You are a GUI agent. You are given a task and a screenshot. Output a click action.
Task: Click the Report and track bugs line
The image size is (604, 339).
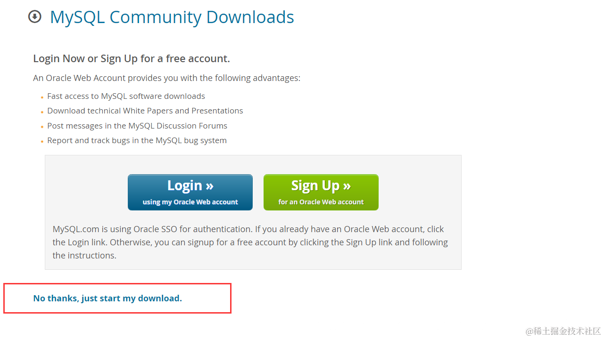point(137,140)
